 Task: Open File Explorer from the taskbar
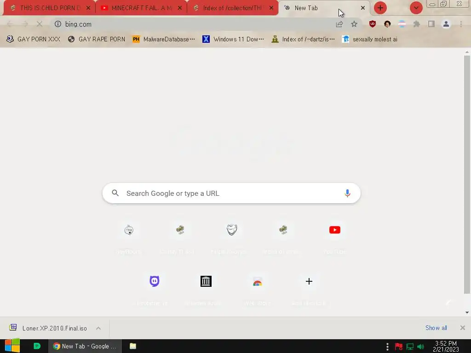tap(133, 346)
